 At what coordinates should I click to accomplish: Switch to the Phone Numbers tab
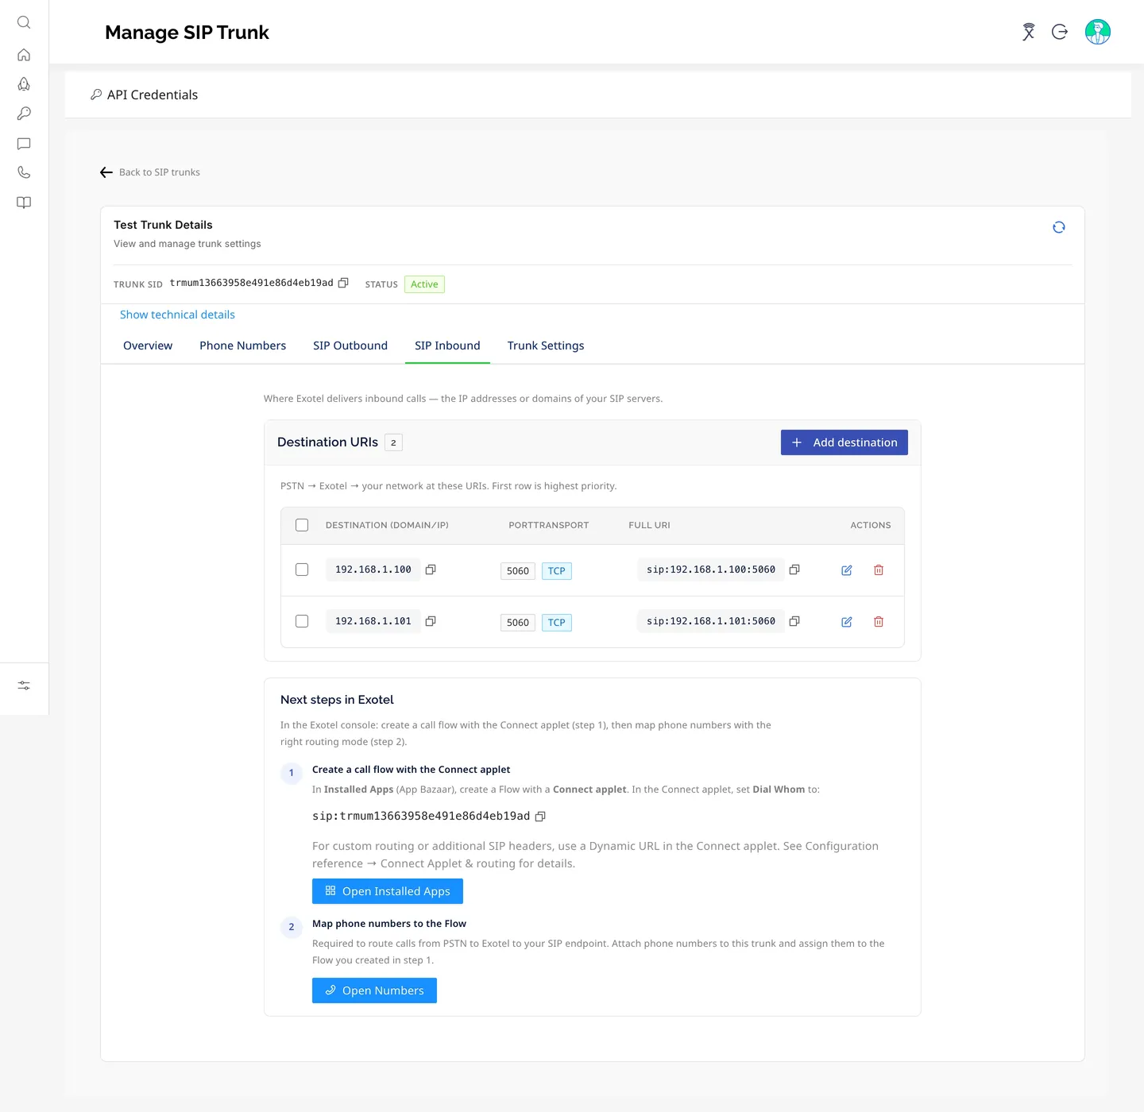click(x=243, y=346)
